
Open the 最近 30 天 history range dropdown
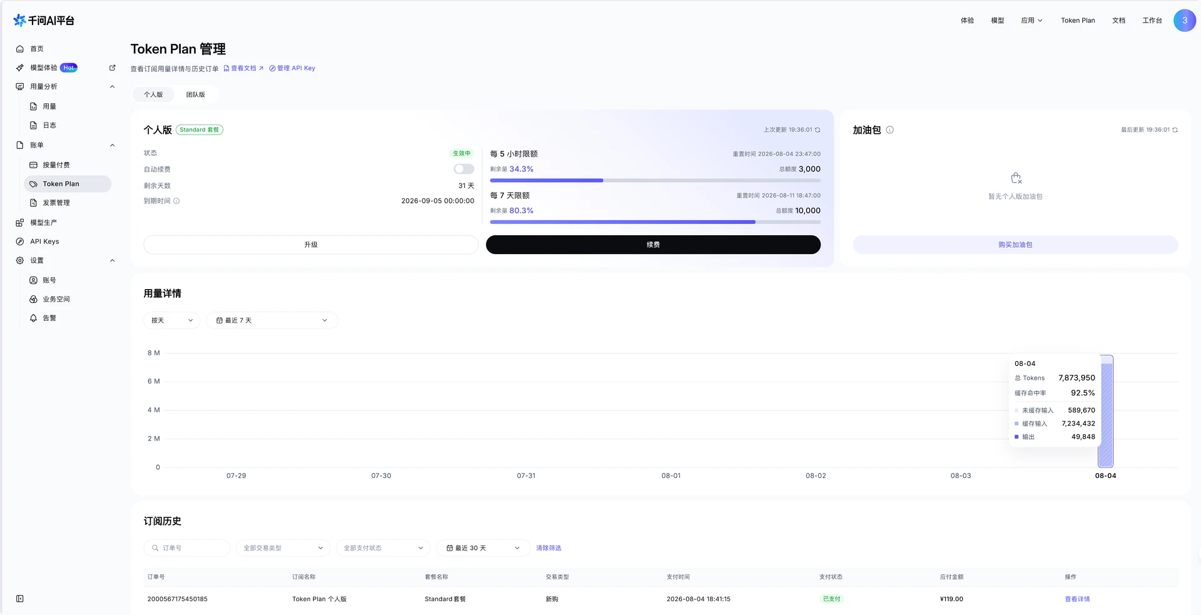(484, 548)
